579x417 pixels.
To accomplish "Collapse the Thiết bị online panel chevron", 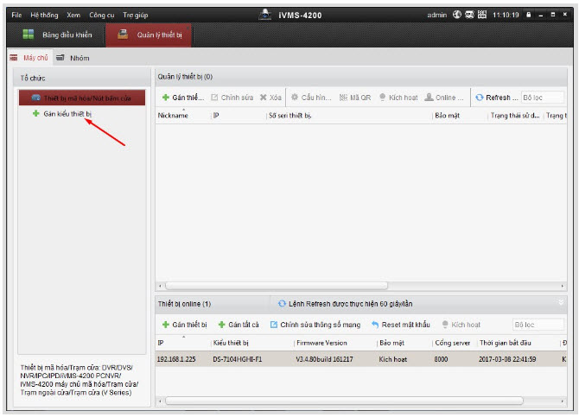I will click(560, 303).
